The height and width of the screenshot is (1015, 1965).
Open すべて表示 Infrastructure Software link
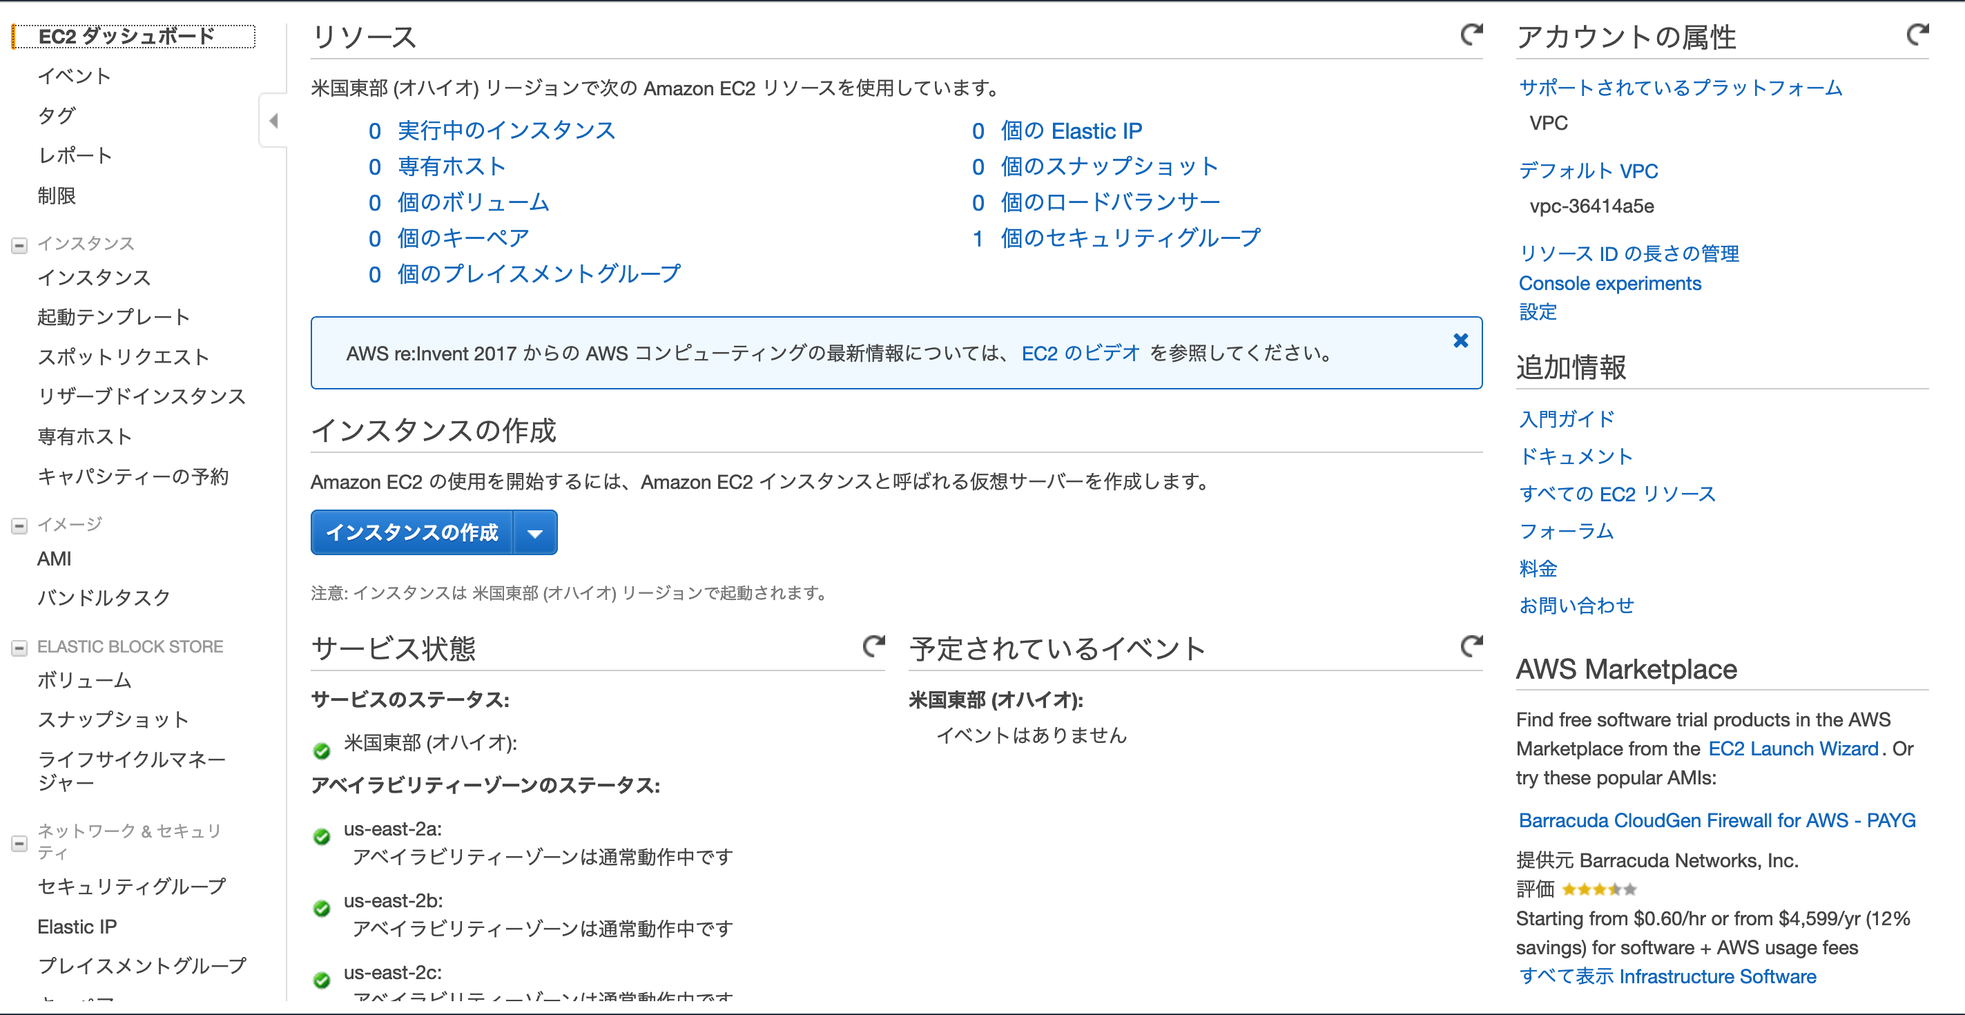(1667, 976)
